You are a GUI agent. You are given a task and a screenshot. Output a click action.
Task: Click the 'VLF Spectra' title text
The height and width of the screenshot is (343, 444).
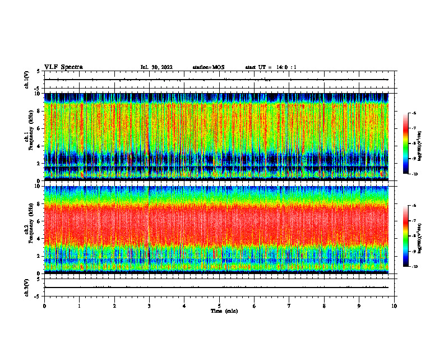63,67
